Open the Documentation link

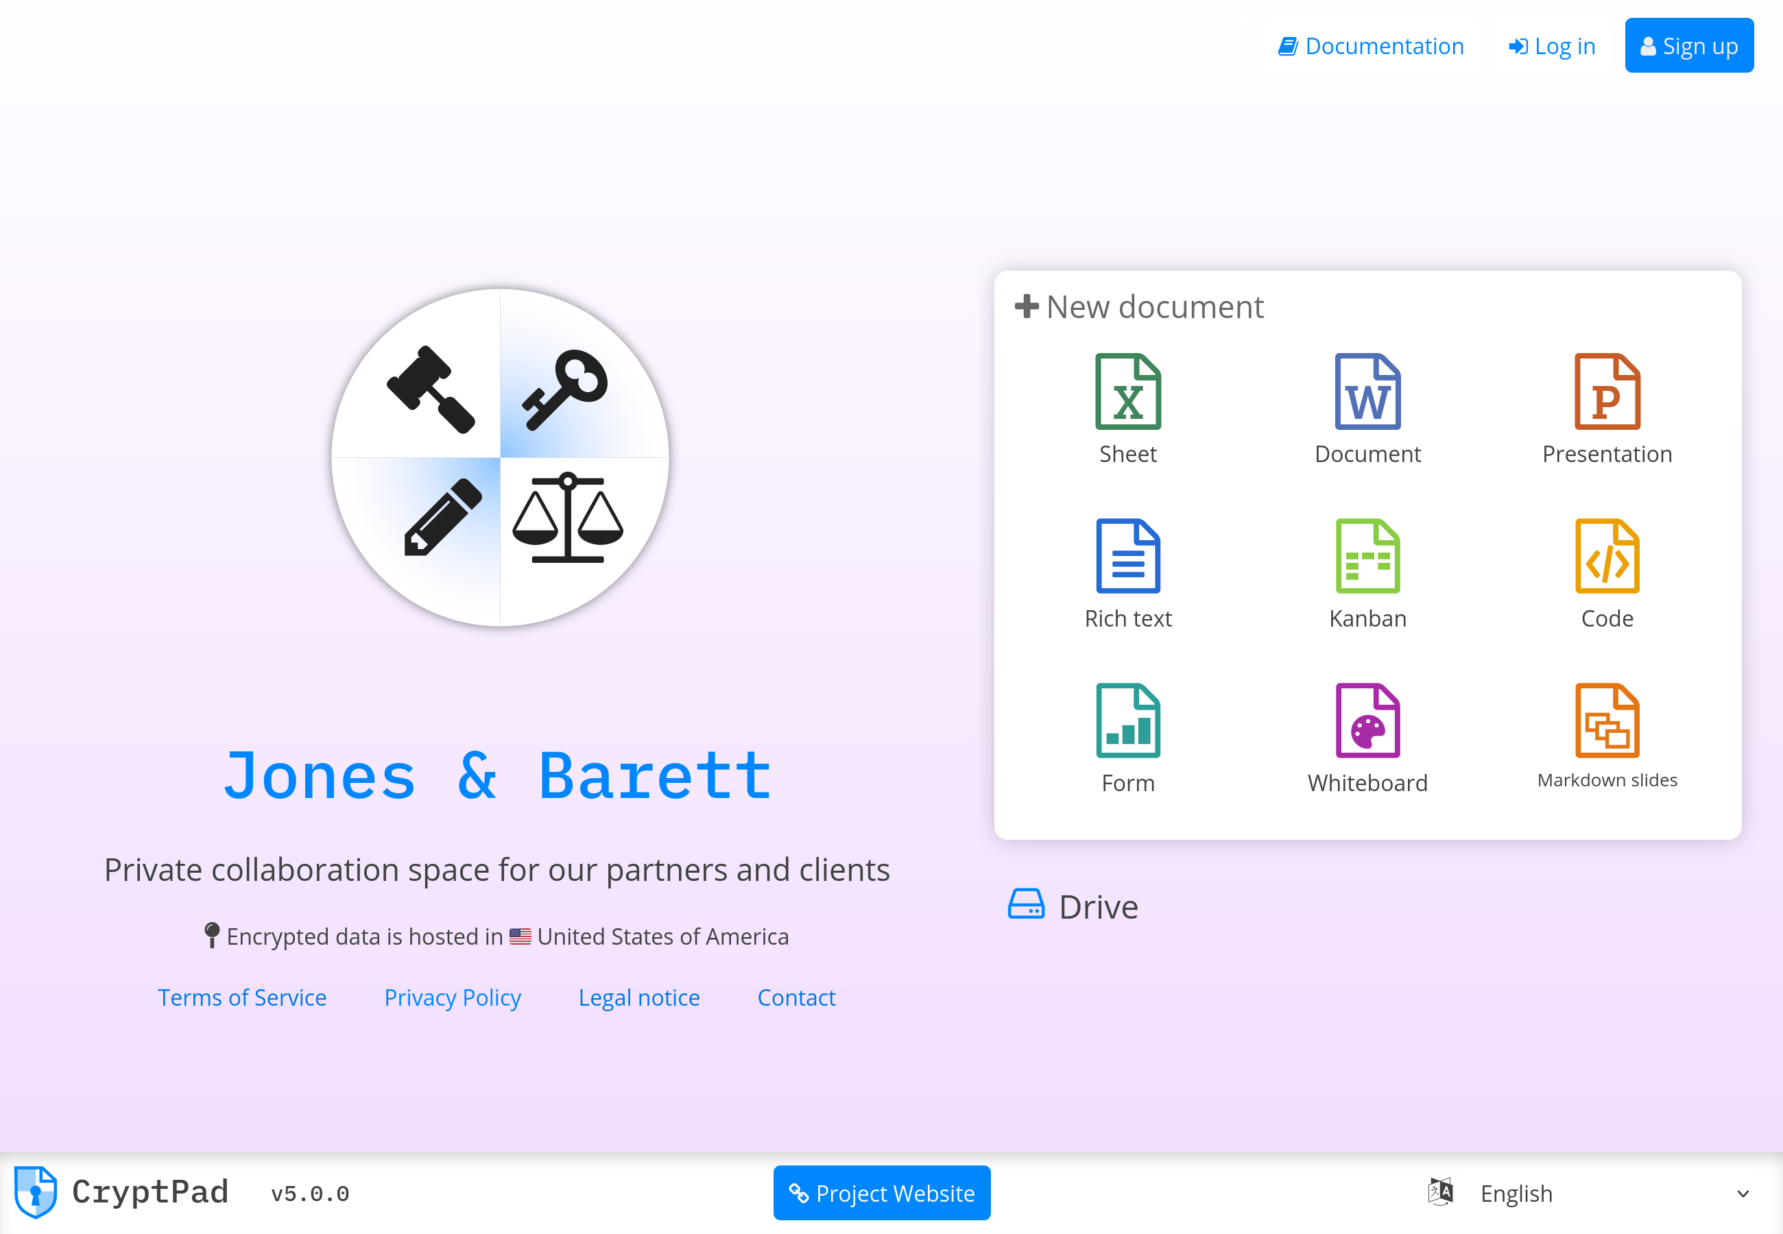pyautogui.click(x=1370, y=47)
